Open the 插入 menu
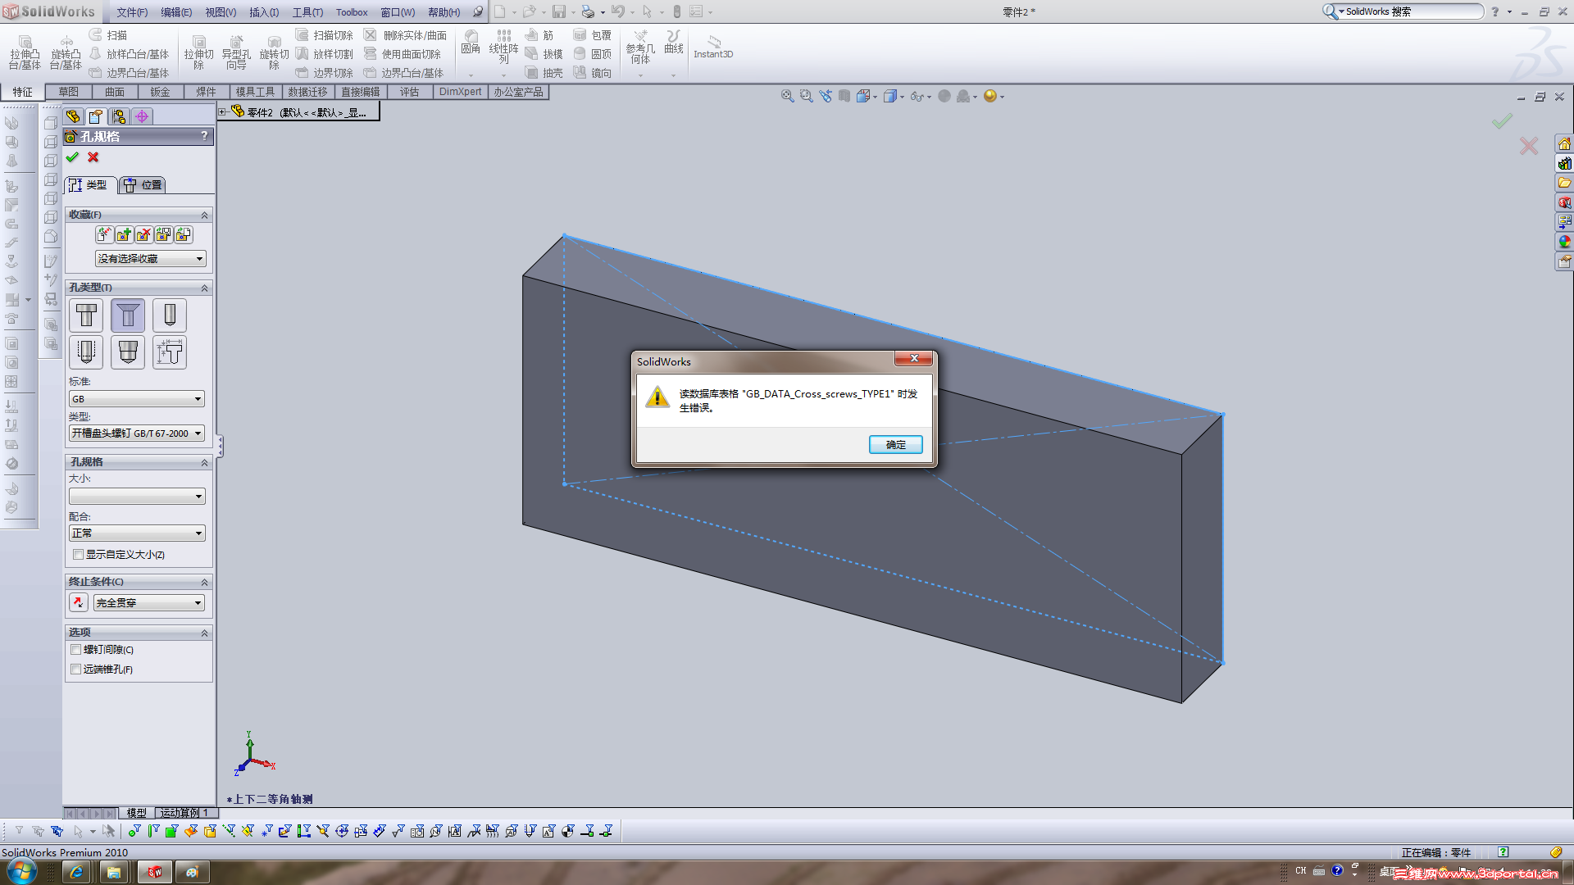This screenshot has width=1574, height=885. pos(263,12)
